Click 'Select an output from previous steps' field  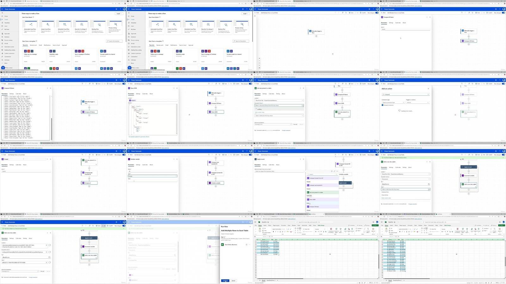pos(279,171)
